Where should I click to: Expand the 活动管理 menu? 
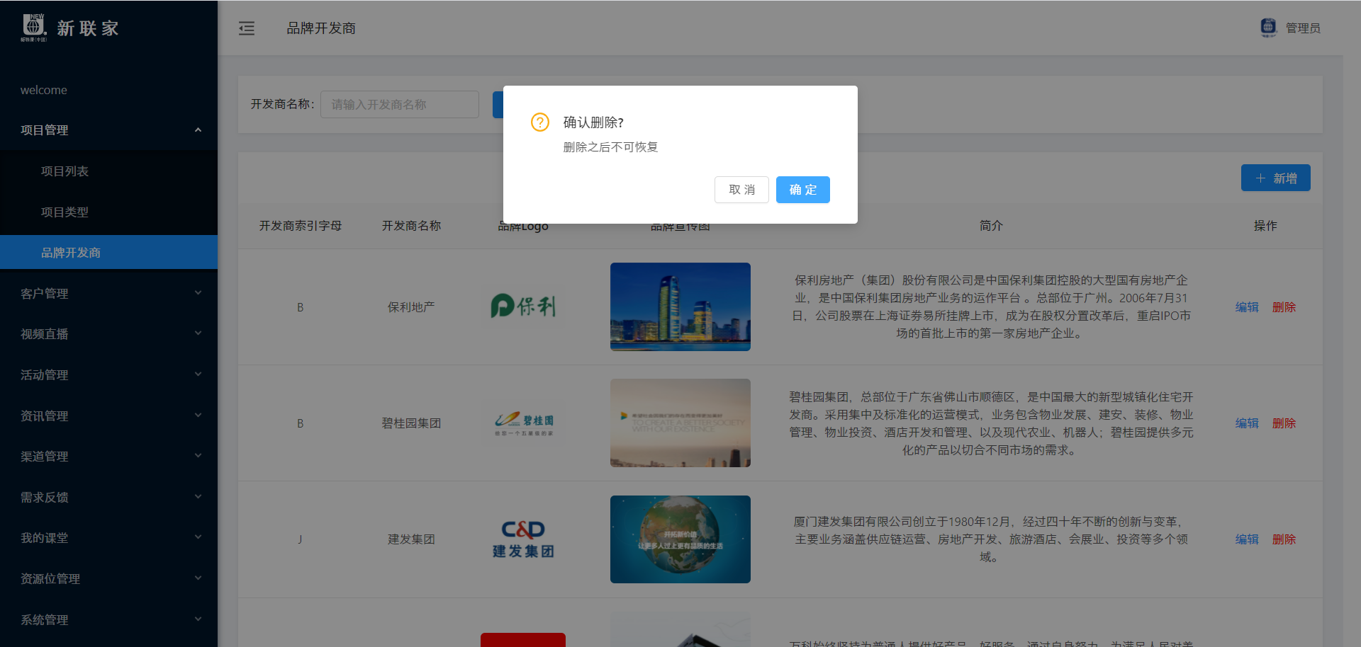[x=108, y=375]
